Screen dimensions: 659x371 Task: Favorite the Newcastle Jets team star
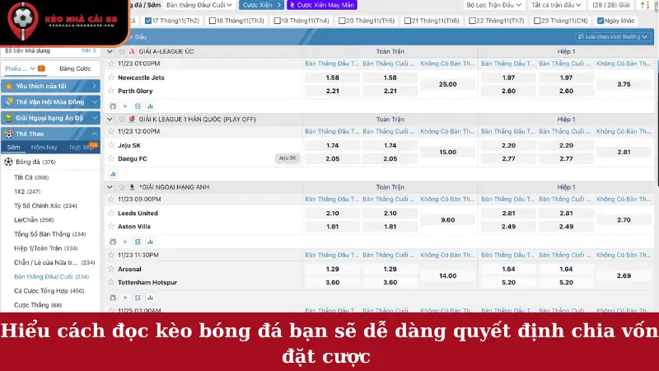[x=111, y=77]
